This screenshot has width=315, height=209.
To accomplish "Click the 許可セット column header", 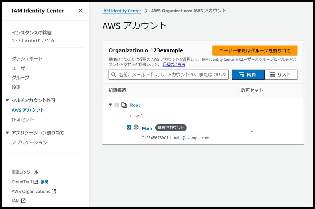I will (252, 90).
